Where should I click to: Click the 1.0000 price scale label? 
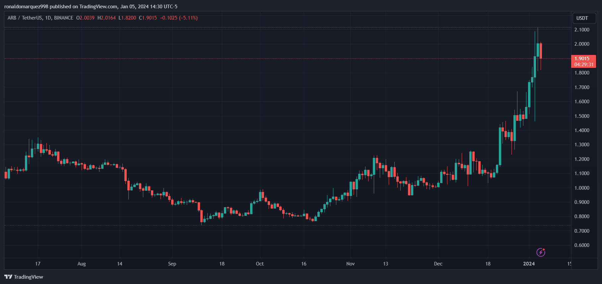pos(582,188)
